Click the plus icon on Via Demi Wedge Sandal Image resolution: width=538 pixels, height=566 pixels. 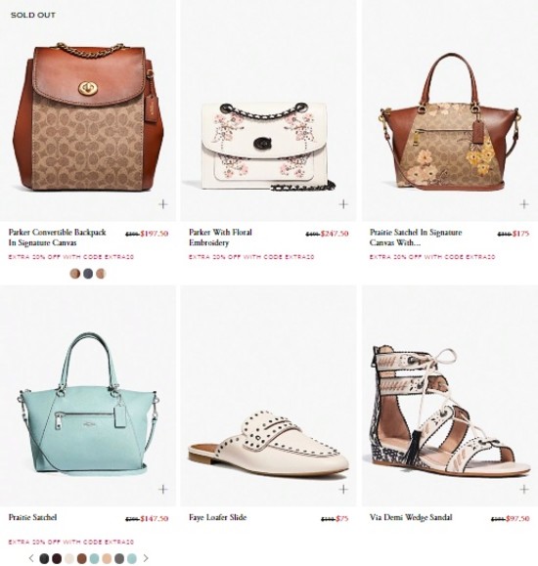coord(524,489)
